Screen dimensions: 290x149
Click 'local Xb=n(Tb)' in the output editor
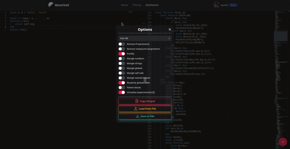(x=174, y=126)
